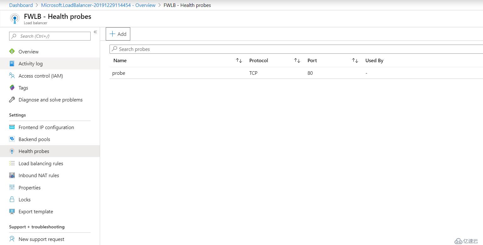Click the Health probes sidebar icon
483x245 pixels.
(x=12, y=151)
